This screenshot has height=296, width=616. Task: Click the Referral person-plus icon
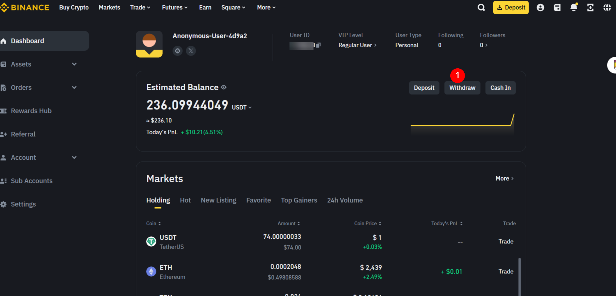tap(3, 134)
